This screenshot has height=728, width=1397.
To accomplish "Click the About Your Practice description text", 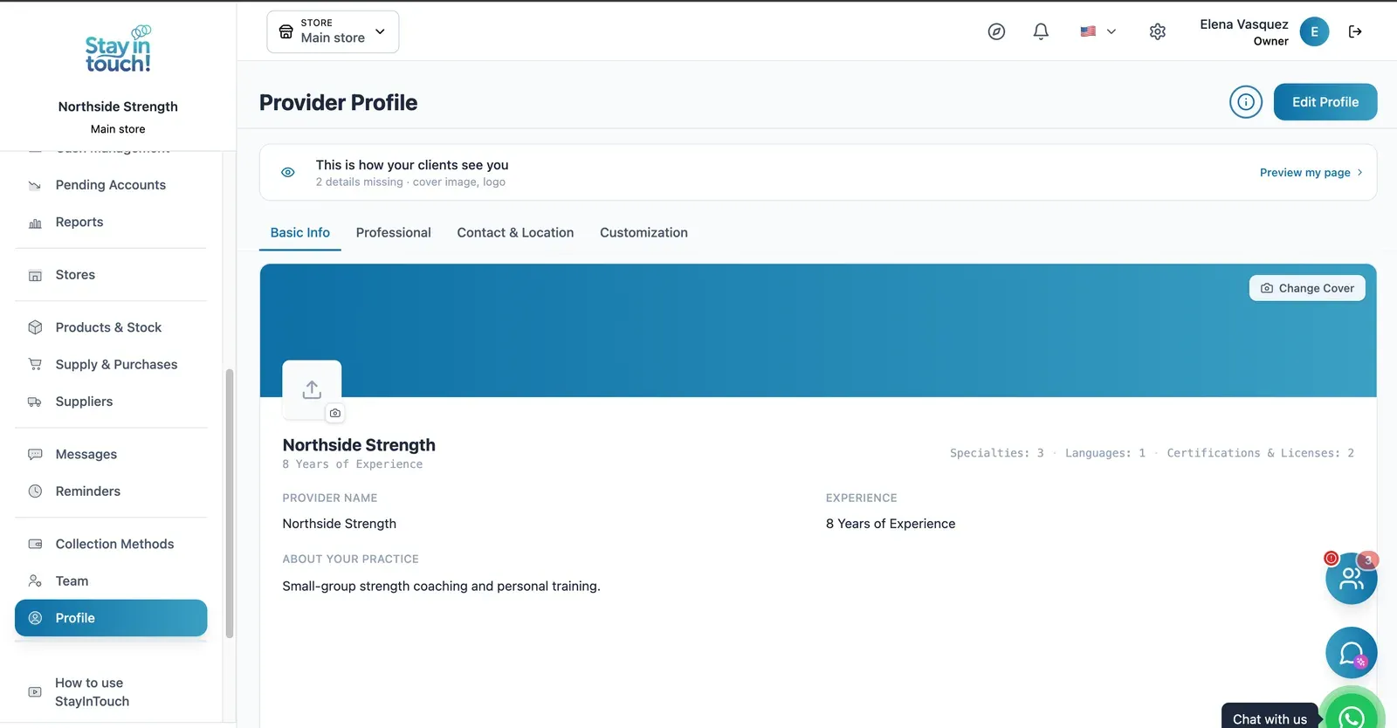I will 441,587.
